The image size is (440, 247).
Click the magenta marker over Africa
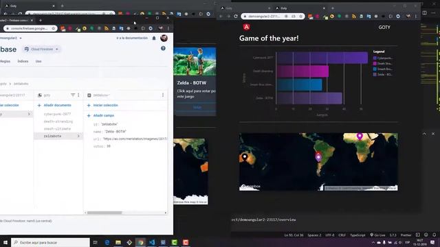tap(360, 137)
